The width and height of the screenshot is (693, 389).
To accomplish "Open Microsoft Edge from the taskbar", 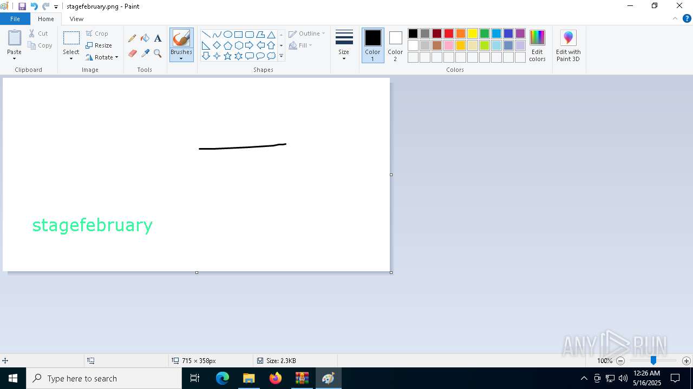I will (x=223, y=378).
